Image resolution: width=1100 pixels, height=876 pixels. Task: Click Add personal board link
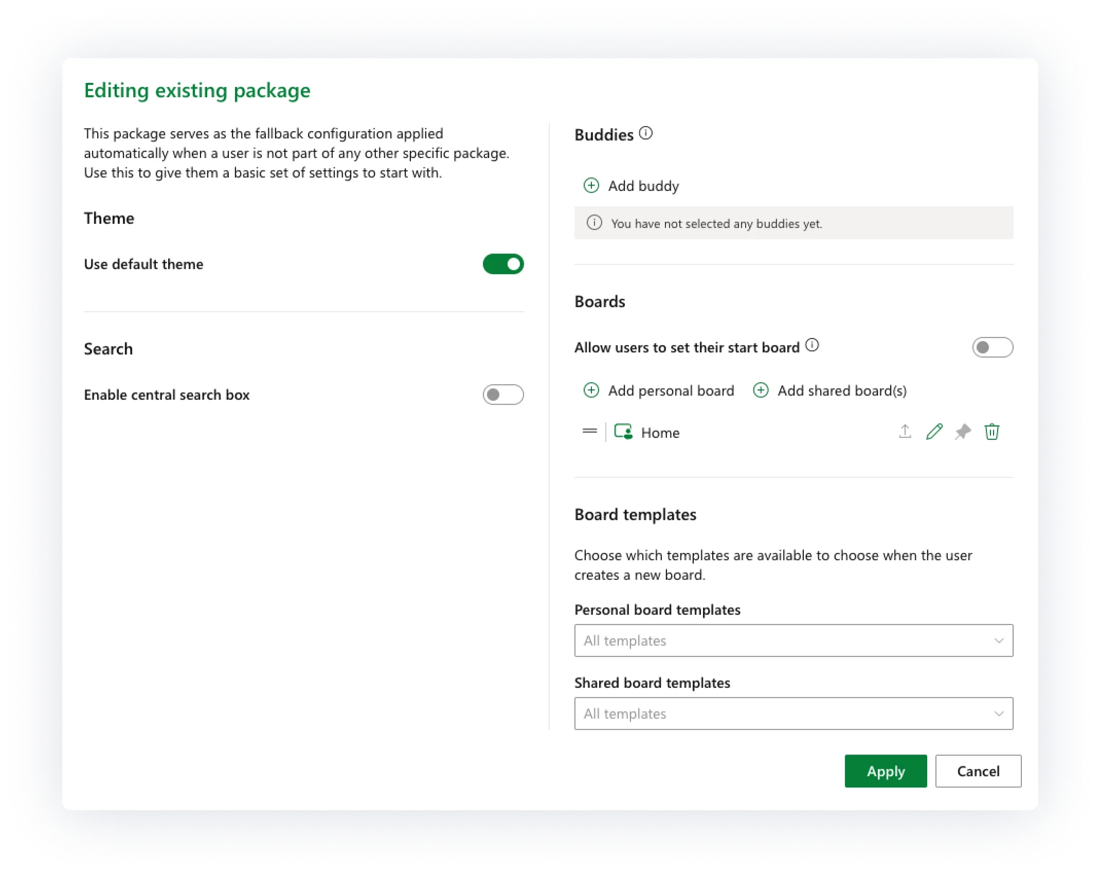click(x=659, y=390)
